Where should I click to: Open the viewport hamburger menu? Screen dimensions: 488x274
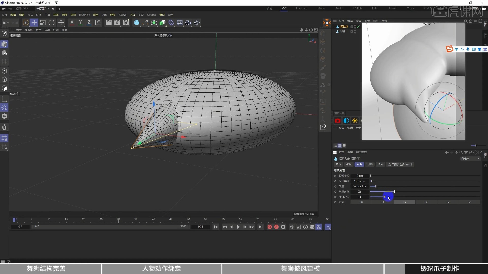click(x=12, y=30)
